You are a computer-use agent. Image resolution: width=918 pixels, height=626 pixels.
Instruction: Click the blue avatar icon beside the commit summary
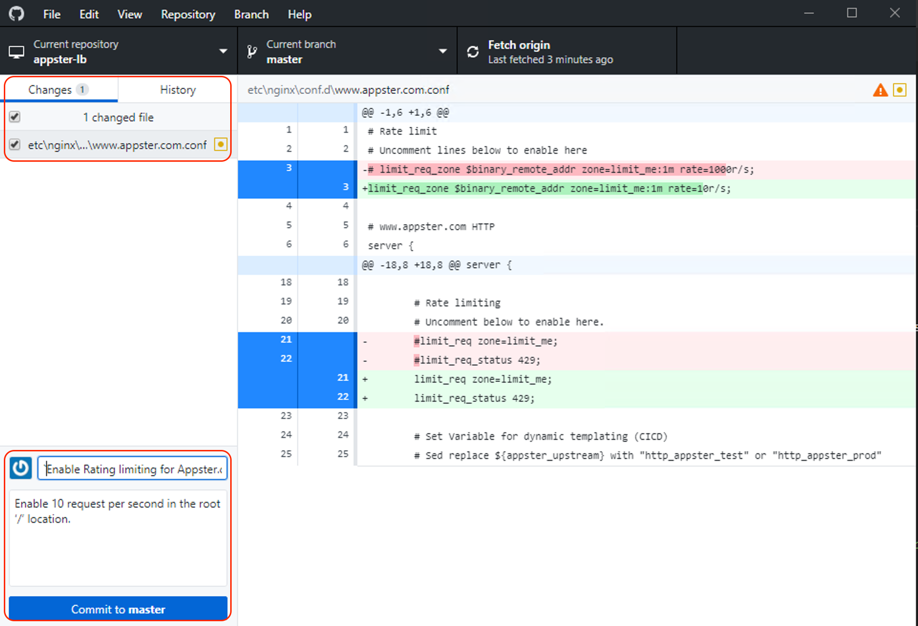21,468
